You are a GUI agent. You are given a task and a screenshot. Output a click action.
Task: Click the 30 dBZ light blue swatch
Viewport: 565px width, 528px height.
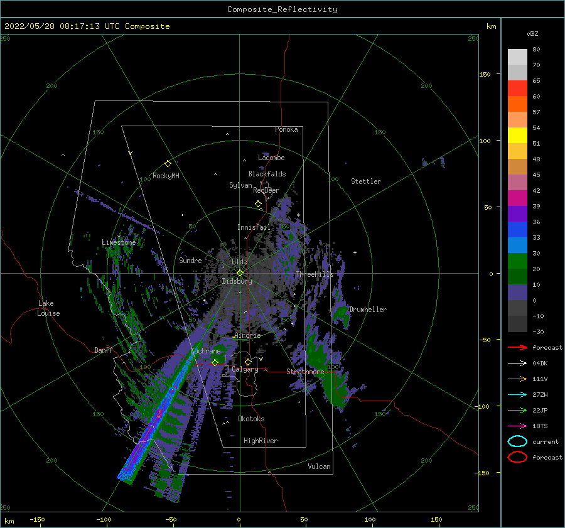tap(517, 245)
